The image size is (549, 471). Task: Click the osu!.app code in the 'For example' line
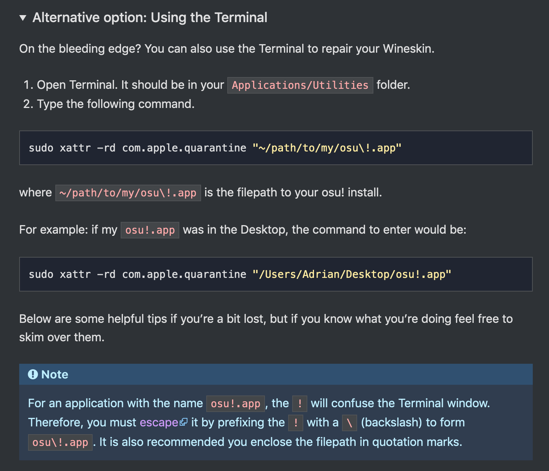point(150,230)
